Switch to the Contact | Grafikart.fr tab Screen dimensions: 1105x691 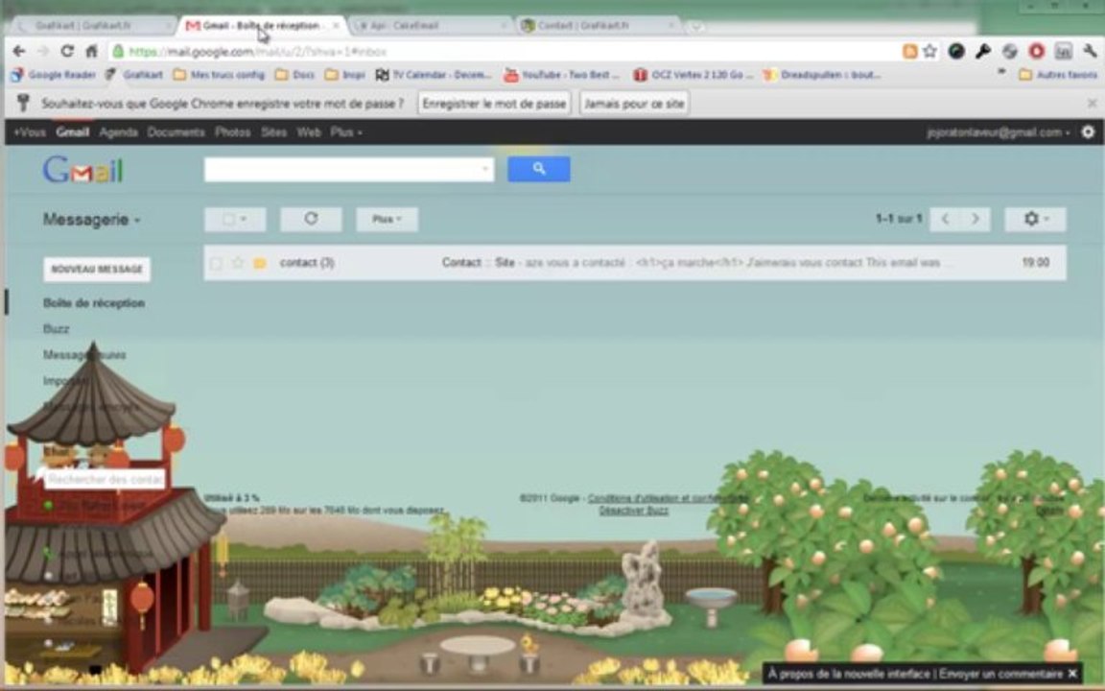coord(599,25)
